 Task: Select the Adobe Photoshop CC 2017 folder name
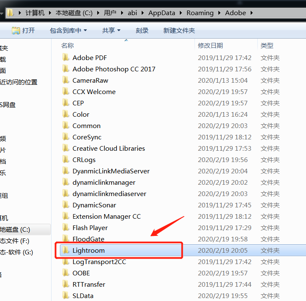pos(114,69)
